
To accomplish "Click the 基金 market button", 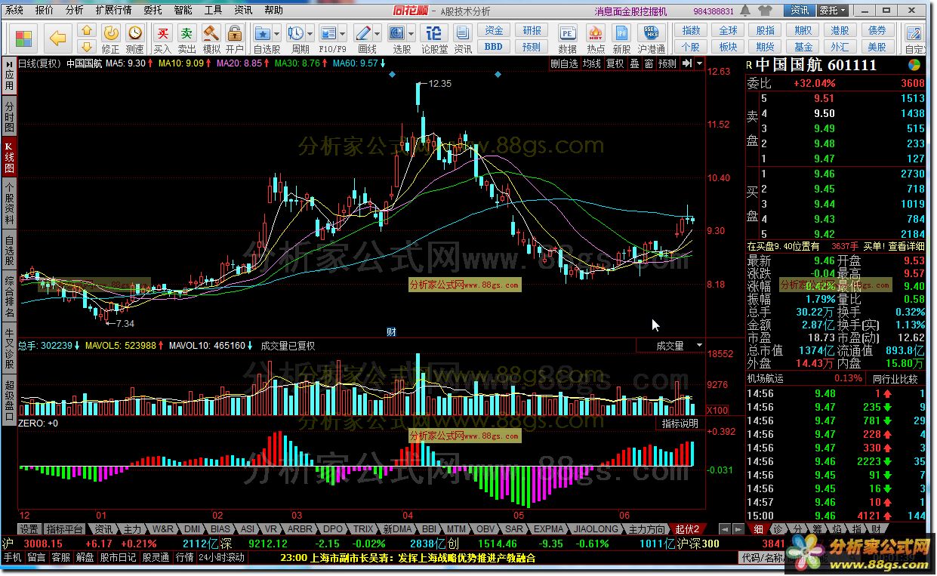I will pyautogui.click(x=803, y=47).
